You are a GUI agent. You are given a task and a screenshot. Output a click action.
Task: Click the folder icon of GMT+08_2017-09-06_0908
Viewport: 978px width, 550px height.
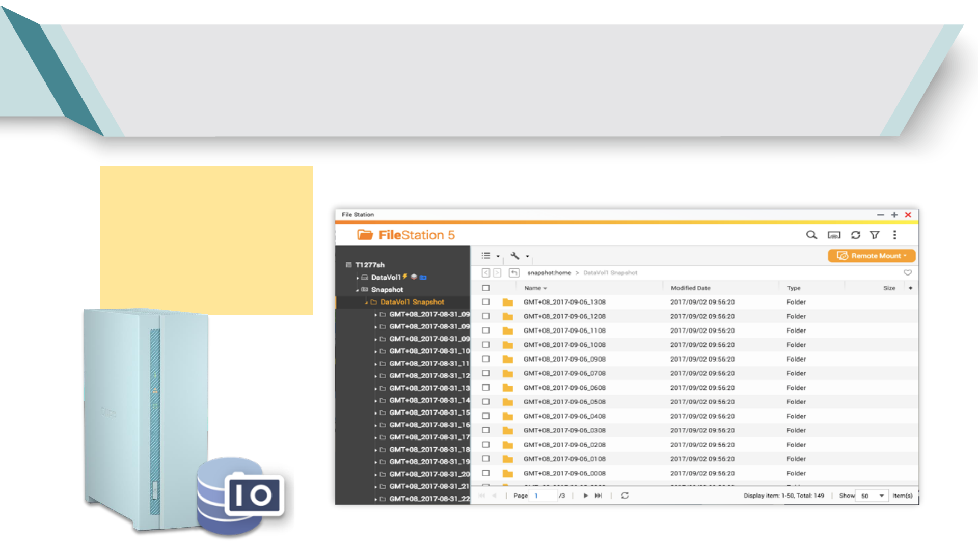pos(508,359)
